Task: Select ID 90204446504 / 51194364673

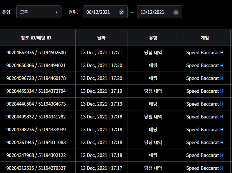Action: [36, 104]
